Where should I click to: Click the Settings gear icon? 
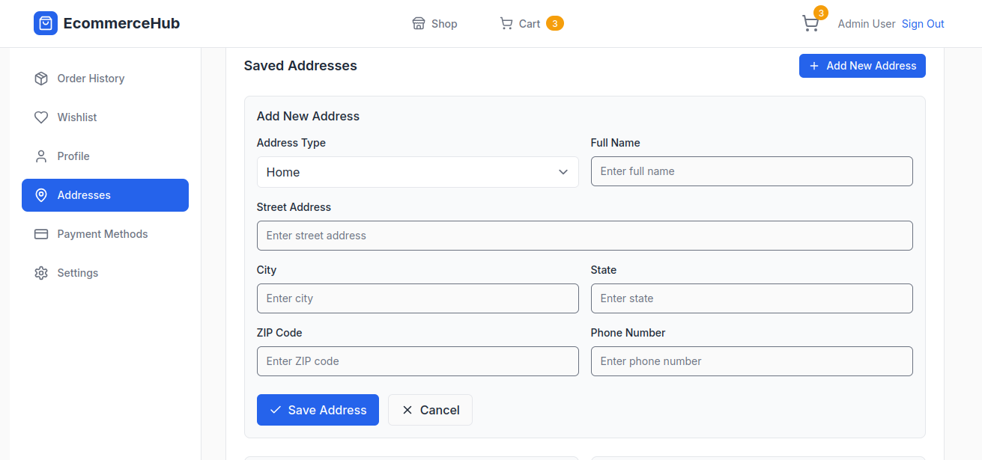click(41, 273)
